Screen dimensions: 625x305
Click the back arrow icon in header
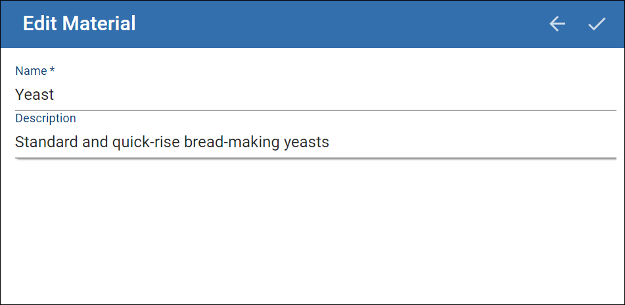557,24
